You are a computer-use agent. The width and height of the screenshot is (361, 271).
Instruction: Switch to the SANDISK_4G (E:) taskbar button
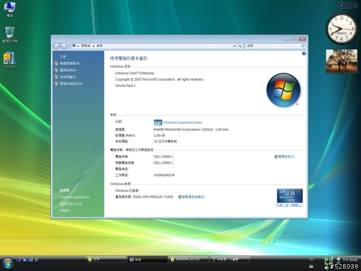[188, 260]
